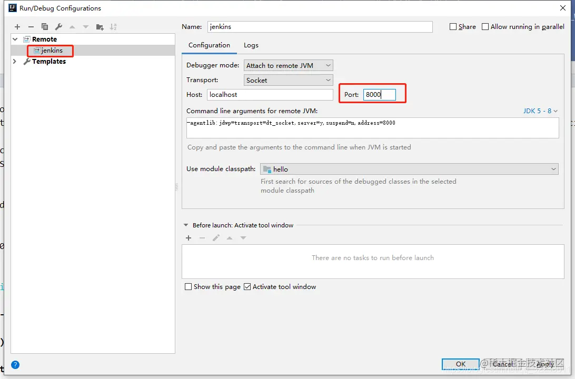
Task: Open edit templates wrench icon
Action: click(58, 27)
